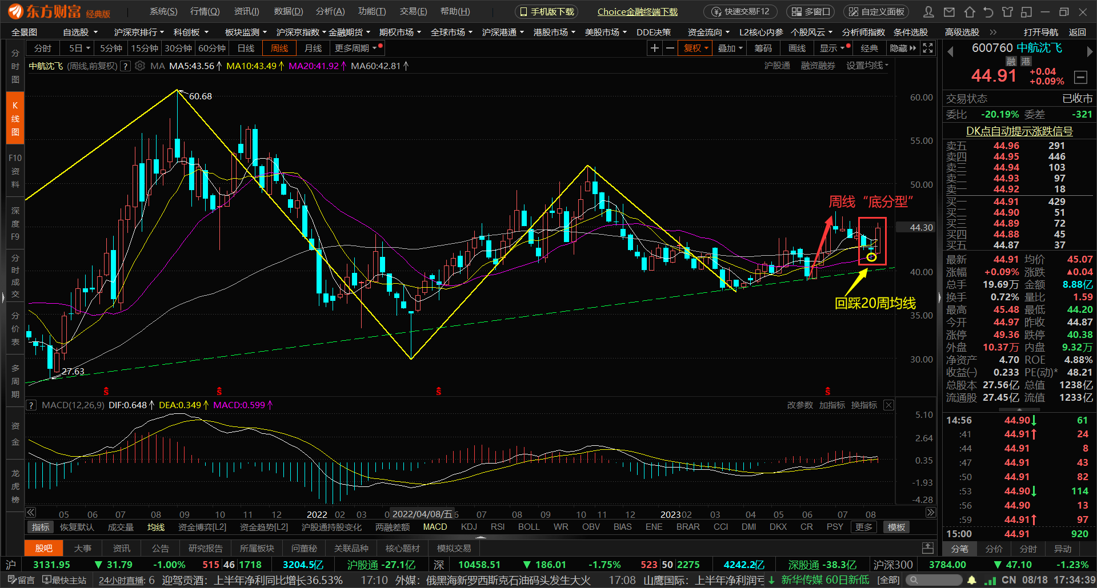Select the BOLL indicator
This screenshot has width=1097, height=588.
529,527
